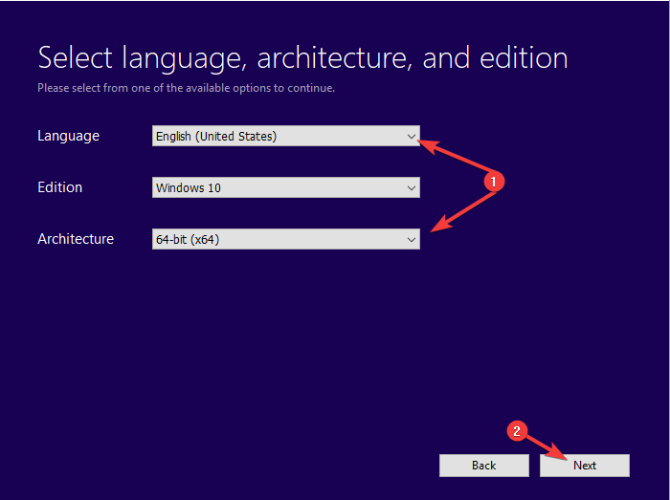The height and width of the screenshot is (500, 670).
Task: Select the "64-bit (x64)" text in Architecture box
Action: (x=188, y=240)
